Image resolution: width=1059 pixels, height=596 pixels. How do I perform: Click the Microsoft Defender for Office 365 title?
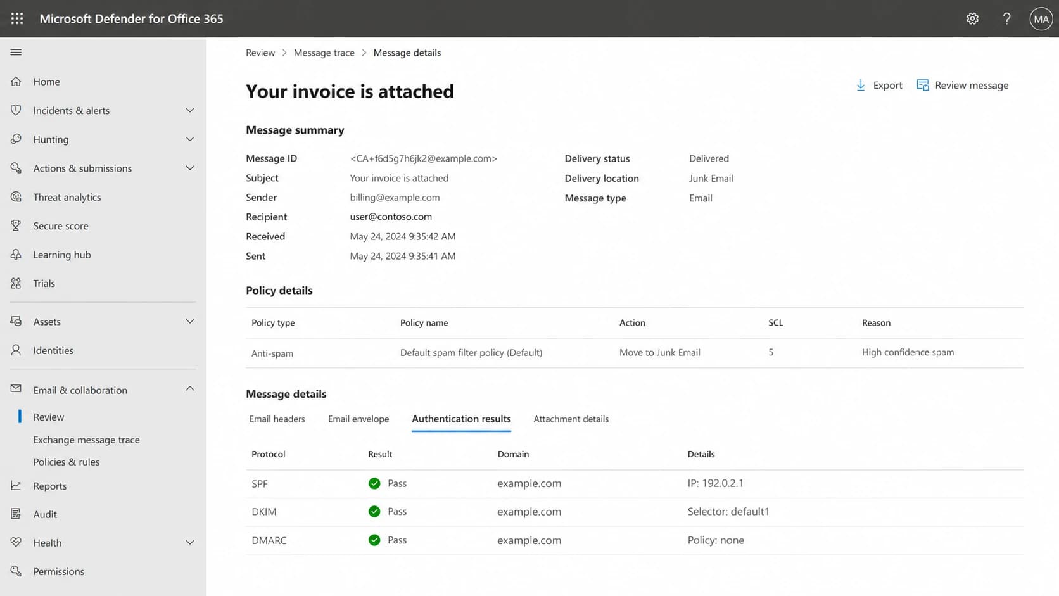pyautogui.click(x=131, y=18)
